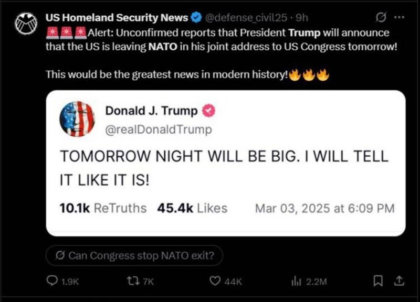Open the 9h timestamp link

click(302, 18)
